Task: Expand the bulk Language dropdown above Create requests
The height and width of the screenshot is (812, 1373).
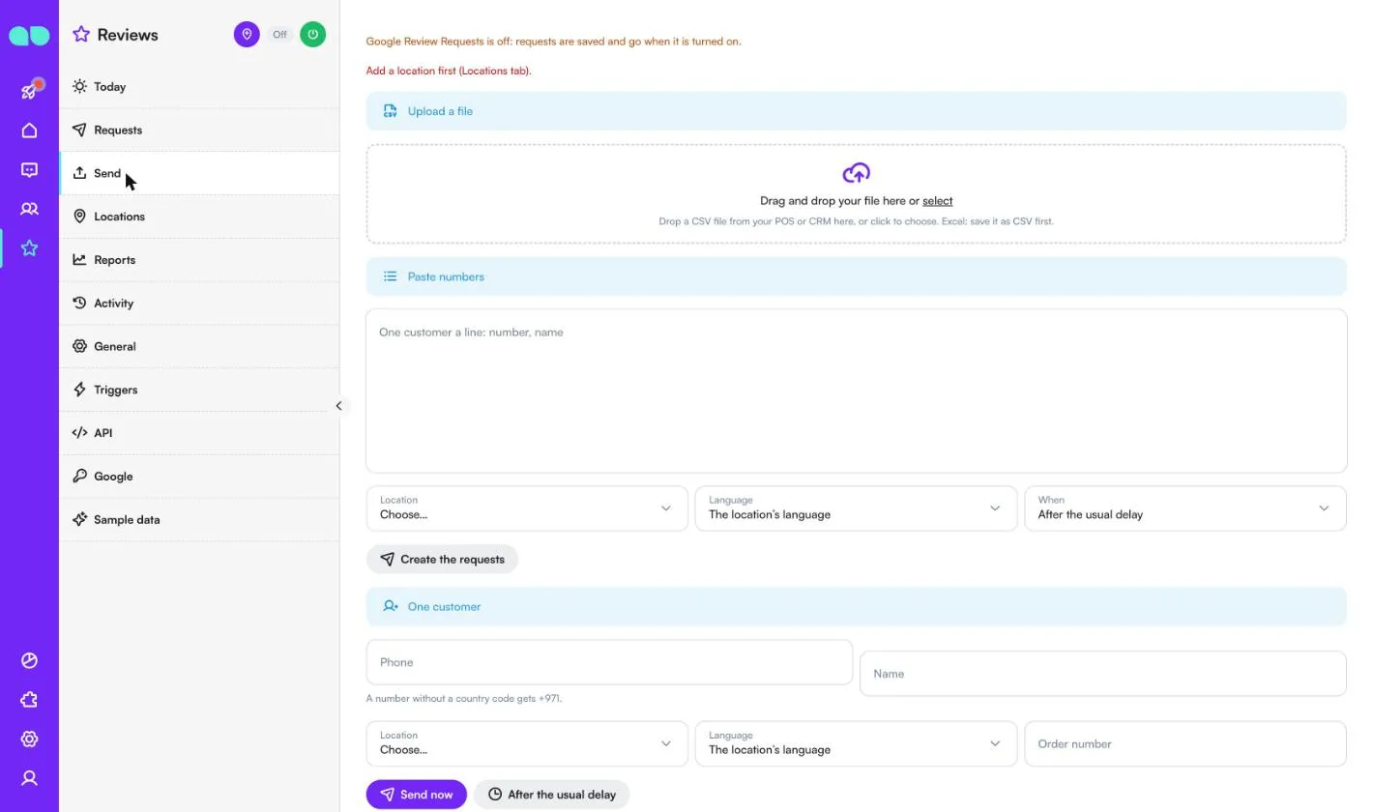Action: 856,508
